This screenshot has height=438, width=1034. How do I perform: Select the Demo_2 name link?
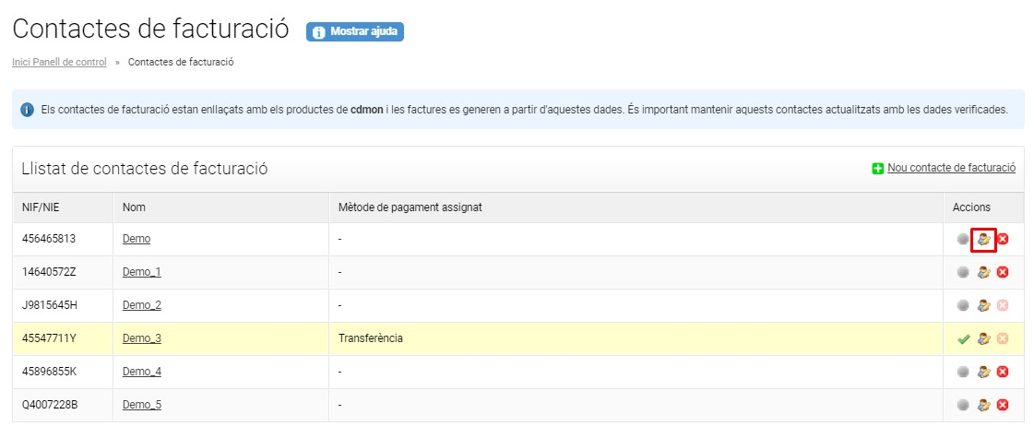click(x=142, y=305)
